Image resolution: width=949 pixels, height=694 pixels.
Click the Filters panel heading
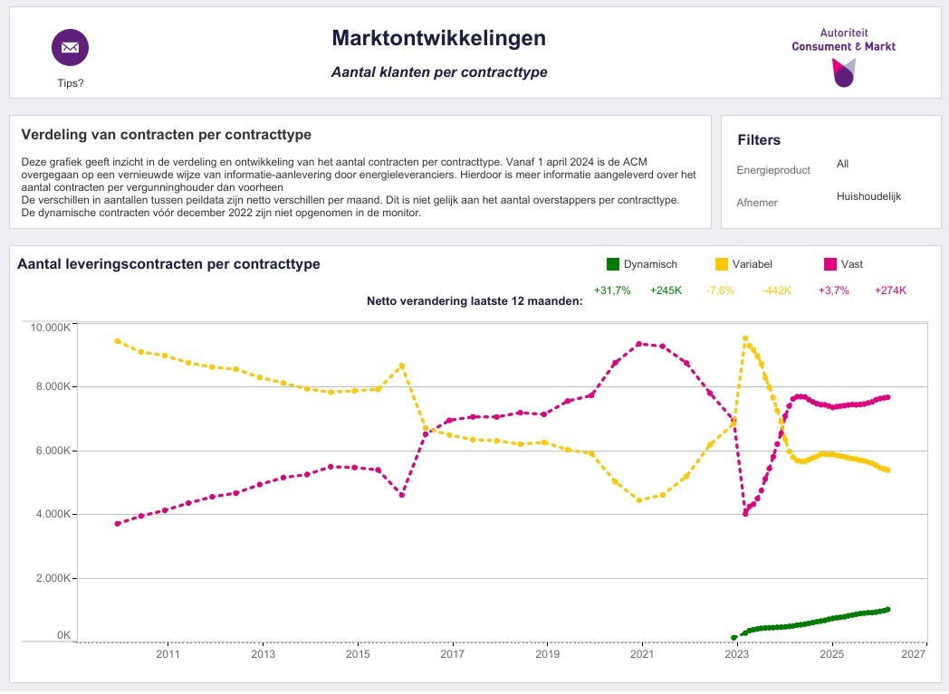(759, 140)
